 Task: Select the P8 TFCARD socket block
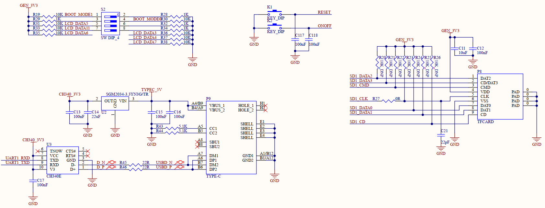tap(500, 97)
